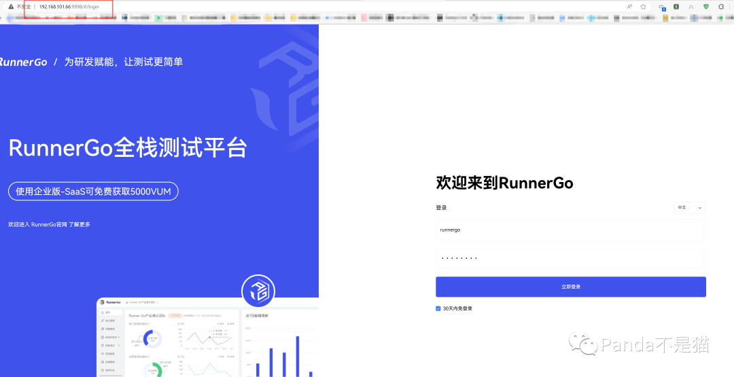734x377 pixels.
Task: Open the green shield ad-blocker extension
Action: coord(706,7)
